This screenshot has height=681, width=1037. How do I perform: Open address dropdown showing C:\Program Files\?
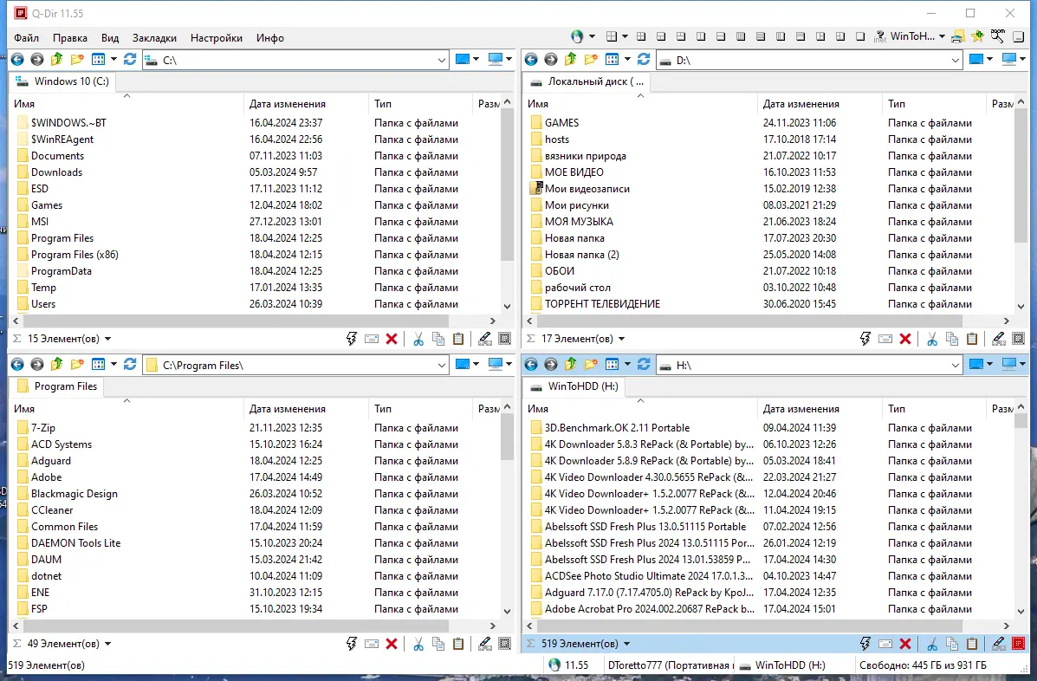pos(442,365)
